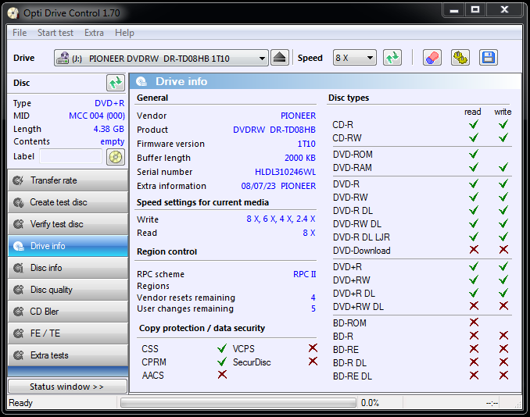Click the disc Type DVD+R value
Image resolution: width=530 pixels, height=417 pixels.
109,103
